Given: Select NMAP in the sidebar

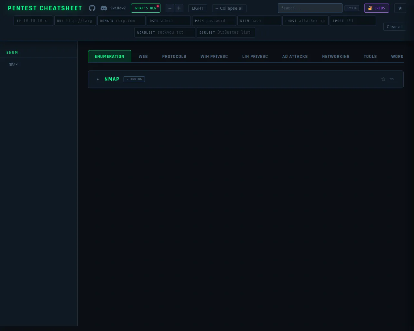Looking at the screenshot, I should [13, 64].
